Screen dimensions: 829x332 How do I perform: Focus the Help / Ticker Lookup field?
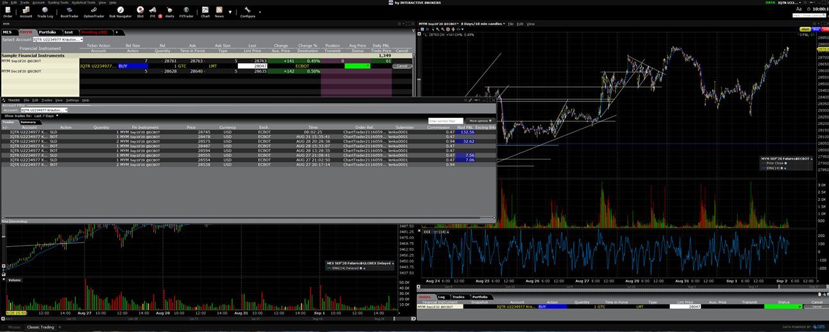point(809,15)
